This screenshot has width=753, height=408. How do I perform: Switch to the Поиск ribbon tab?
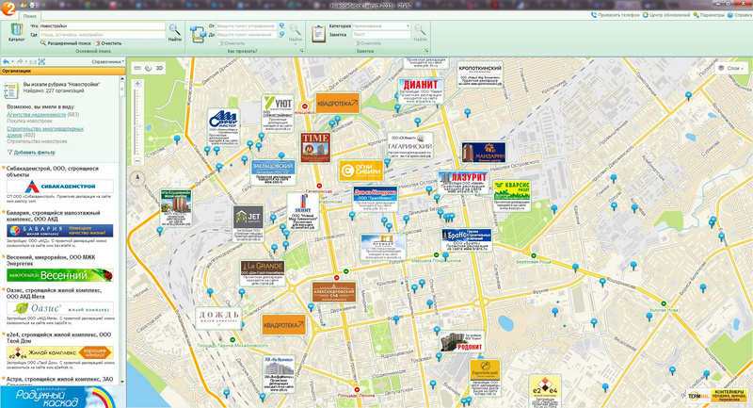(x=30, y=16)
